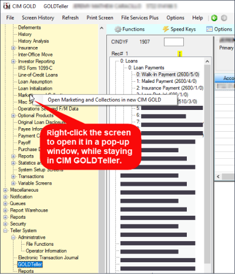
Task: Click transaction list scroll-up arrow
Action: click(207, 61)
